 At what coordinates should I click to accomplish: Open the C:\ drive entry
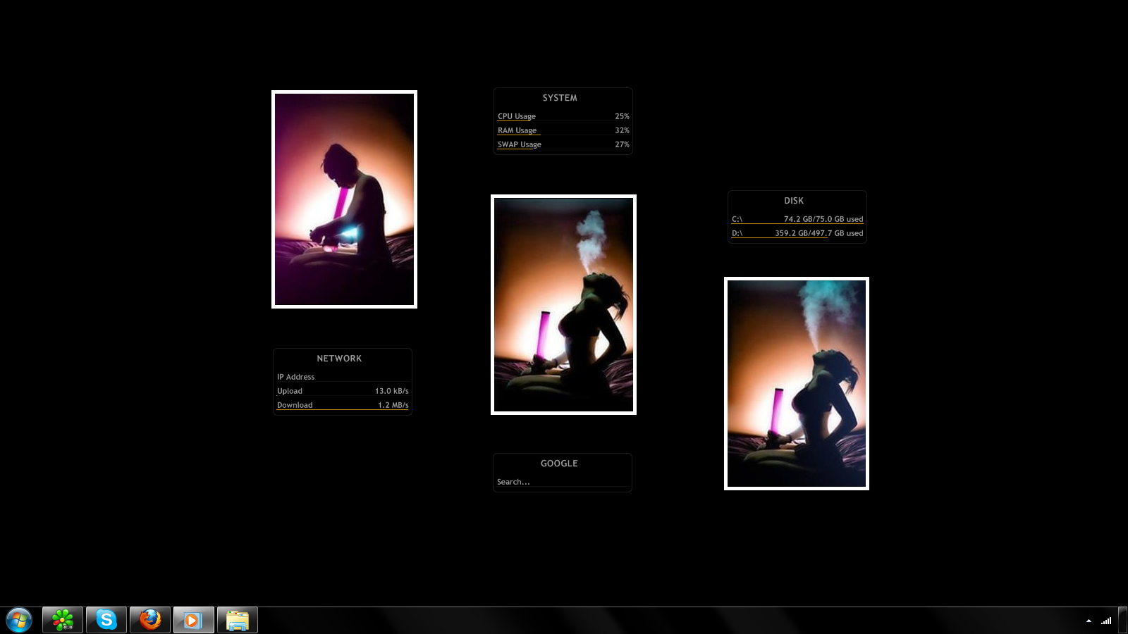click(x=737, y=219)
